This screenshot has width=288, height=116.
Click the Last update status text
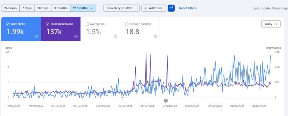coord(270,8)
